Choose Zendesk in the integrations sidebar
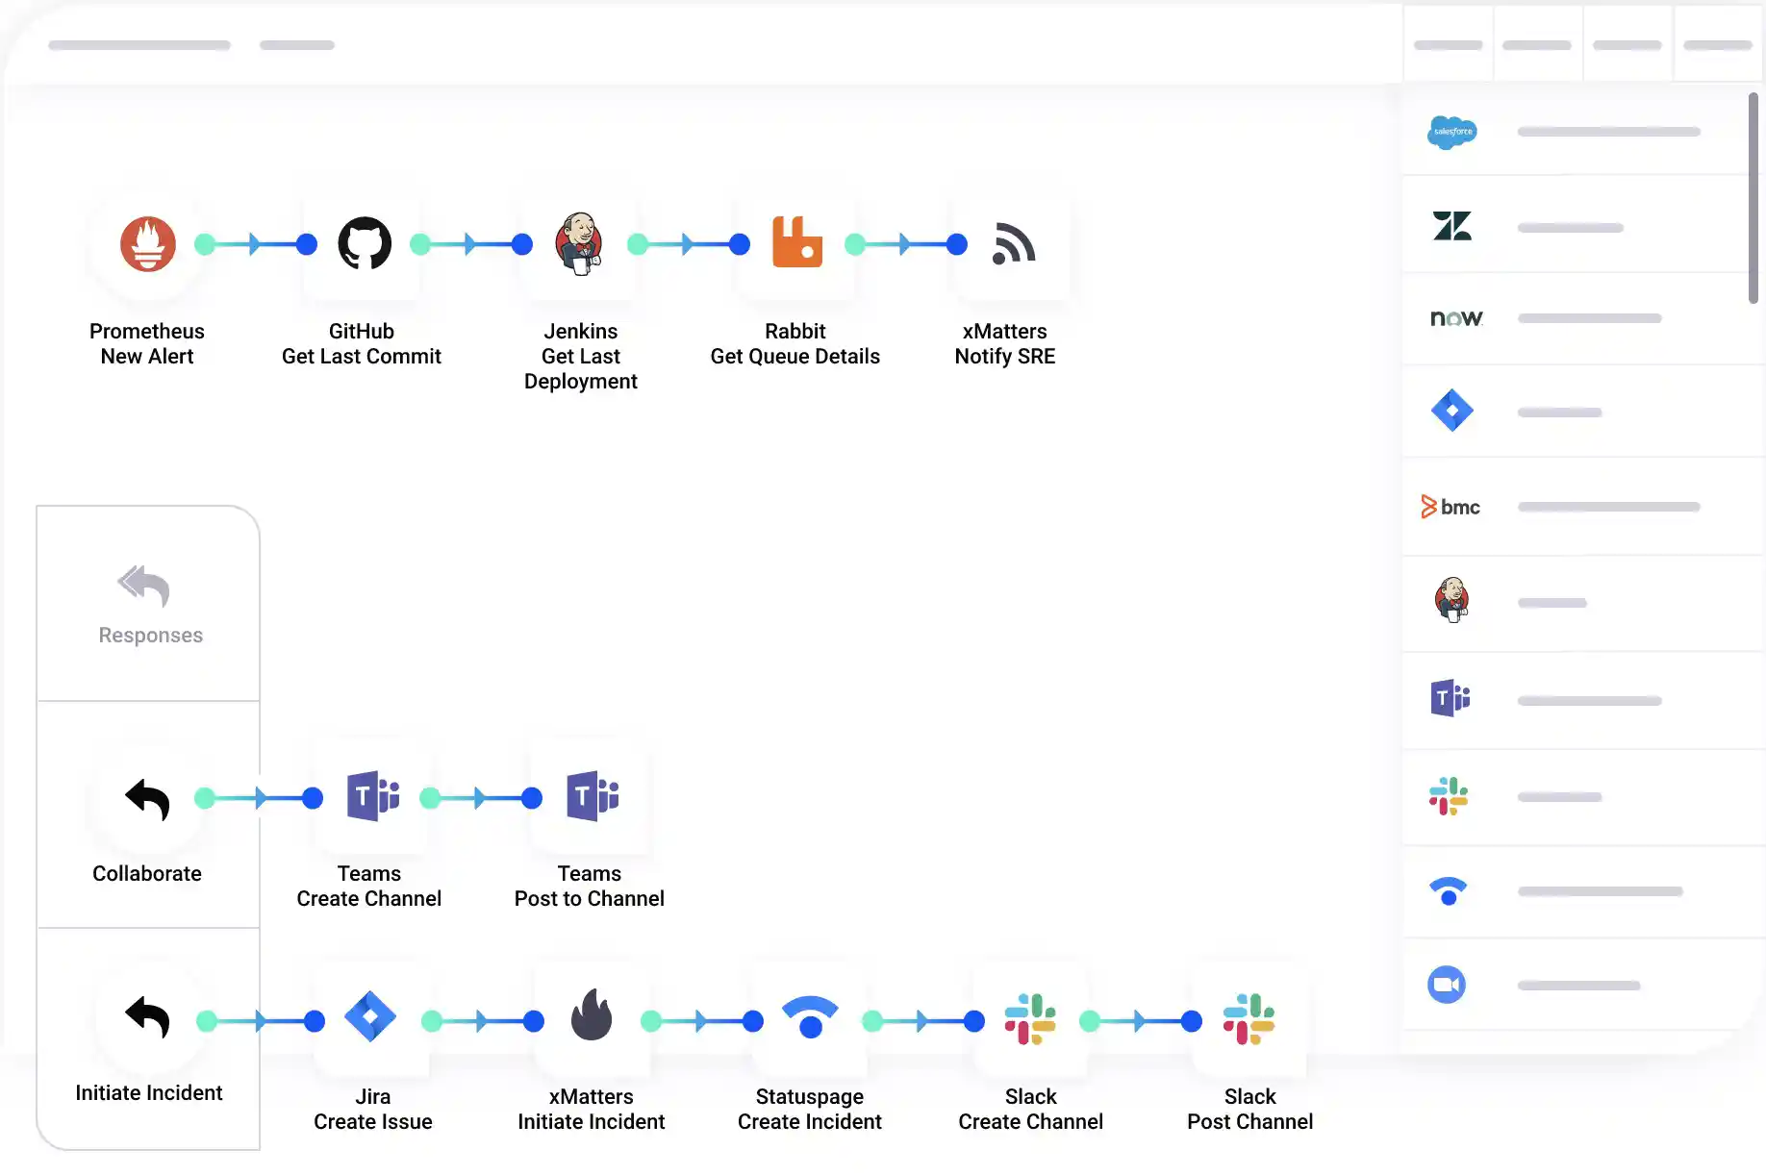 pyautogui.click(x=1452, y=226)
